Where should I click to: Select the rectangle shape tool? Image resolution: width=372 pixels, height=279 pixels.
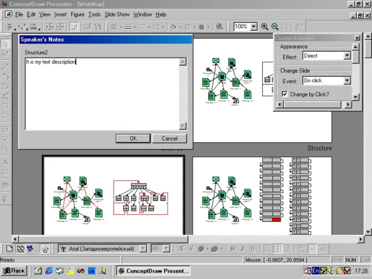(6, 106)
